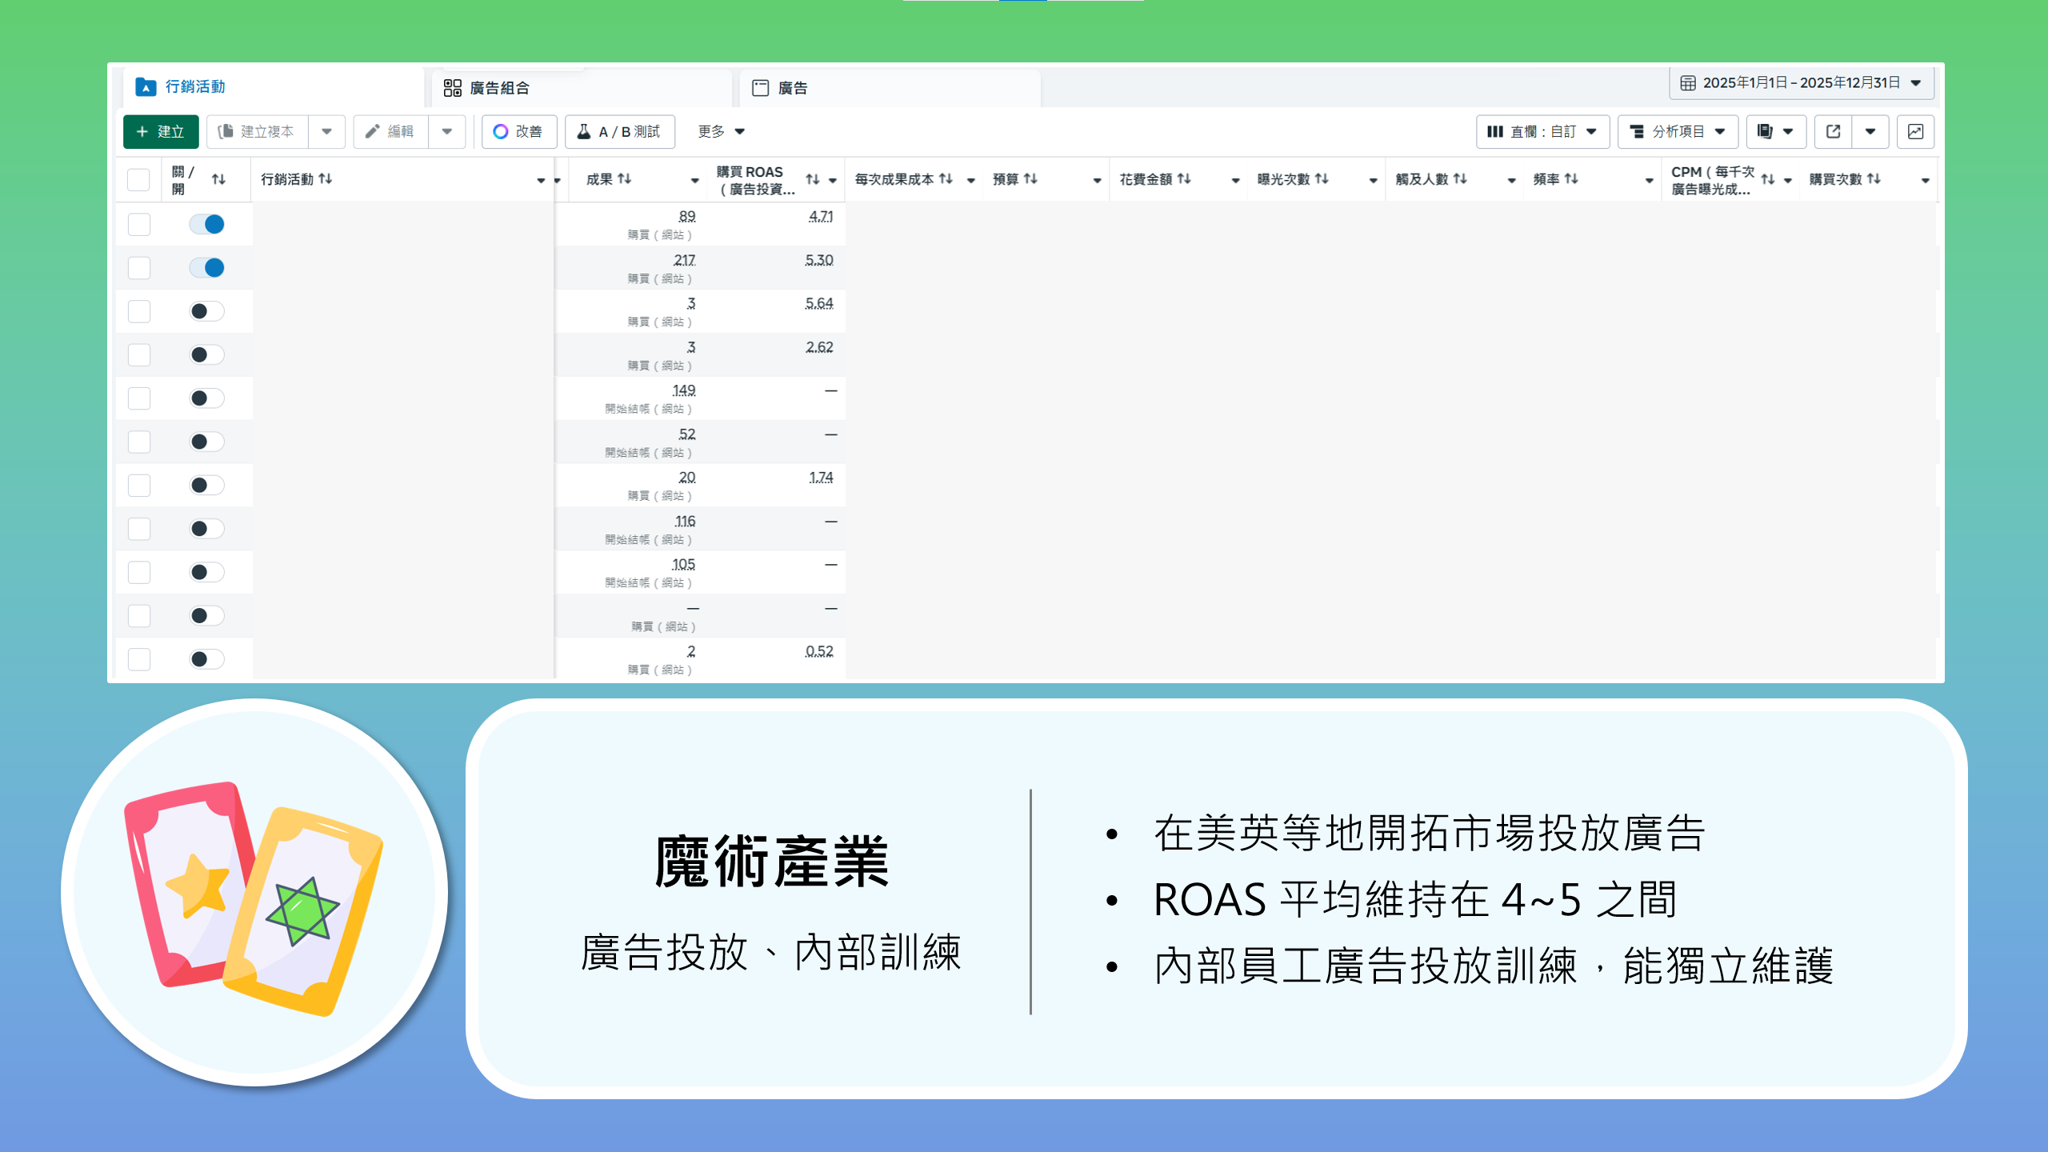The width and height of the screenshot is (2048, 1152).
Task: Sort by 成果 column arrows
Action: pyautogui.click(x=625, y=179)
